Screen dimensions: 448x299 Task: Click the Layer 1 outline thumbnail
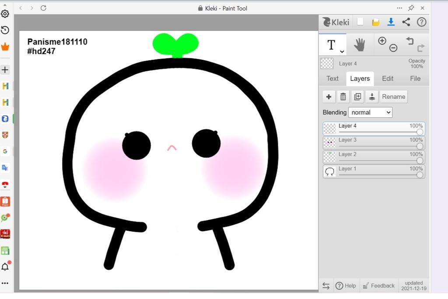click(x=330, y=172)
